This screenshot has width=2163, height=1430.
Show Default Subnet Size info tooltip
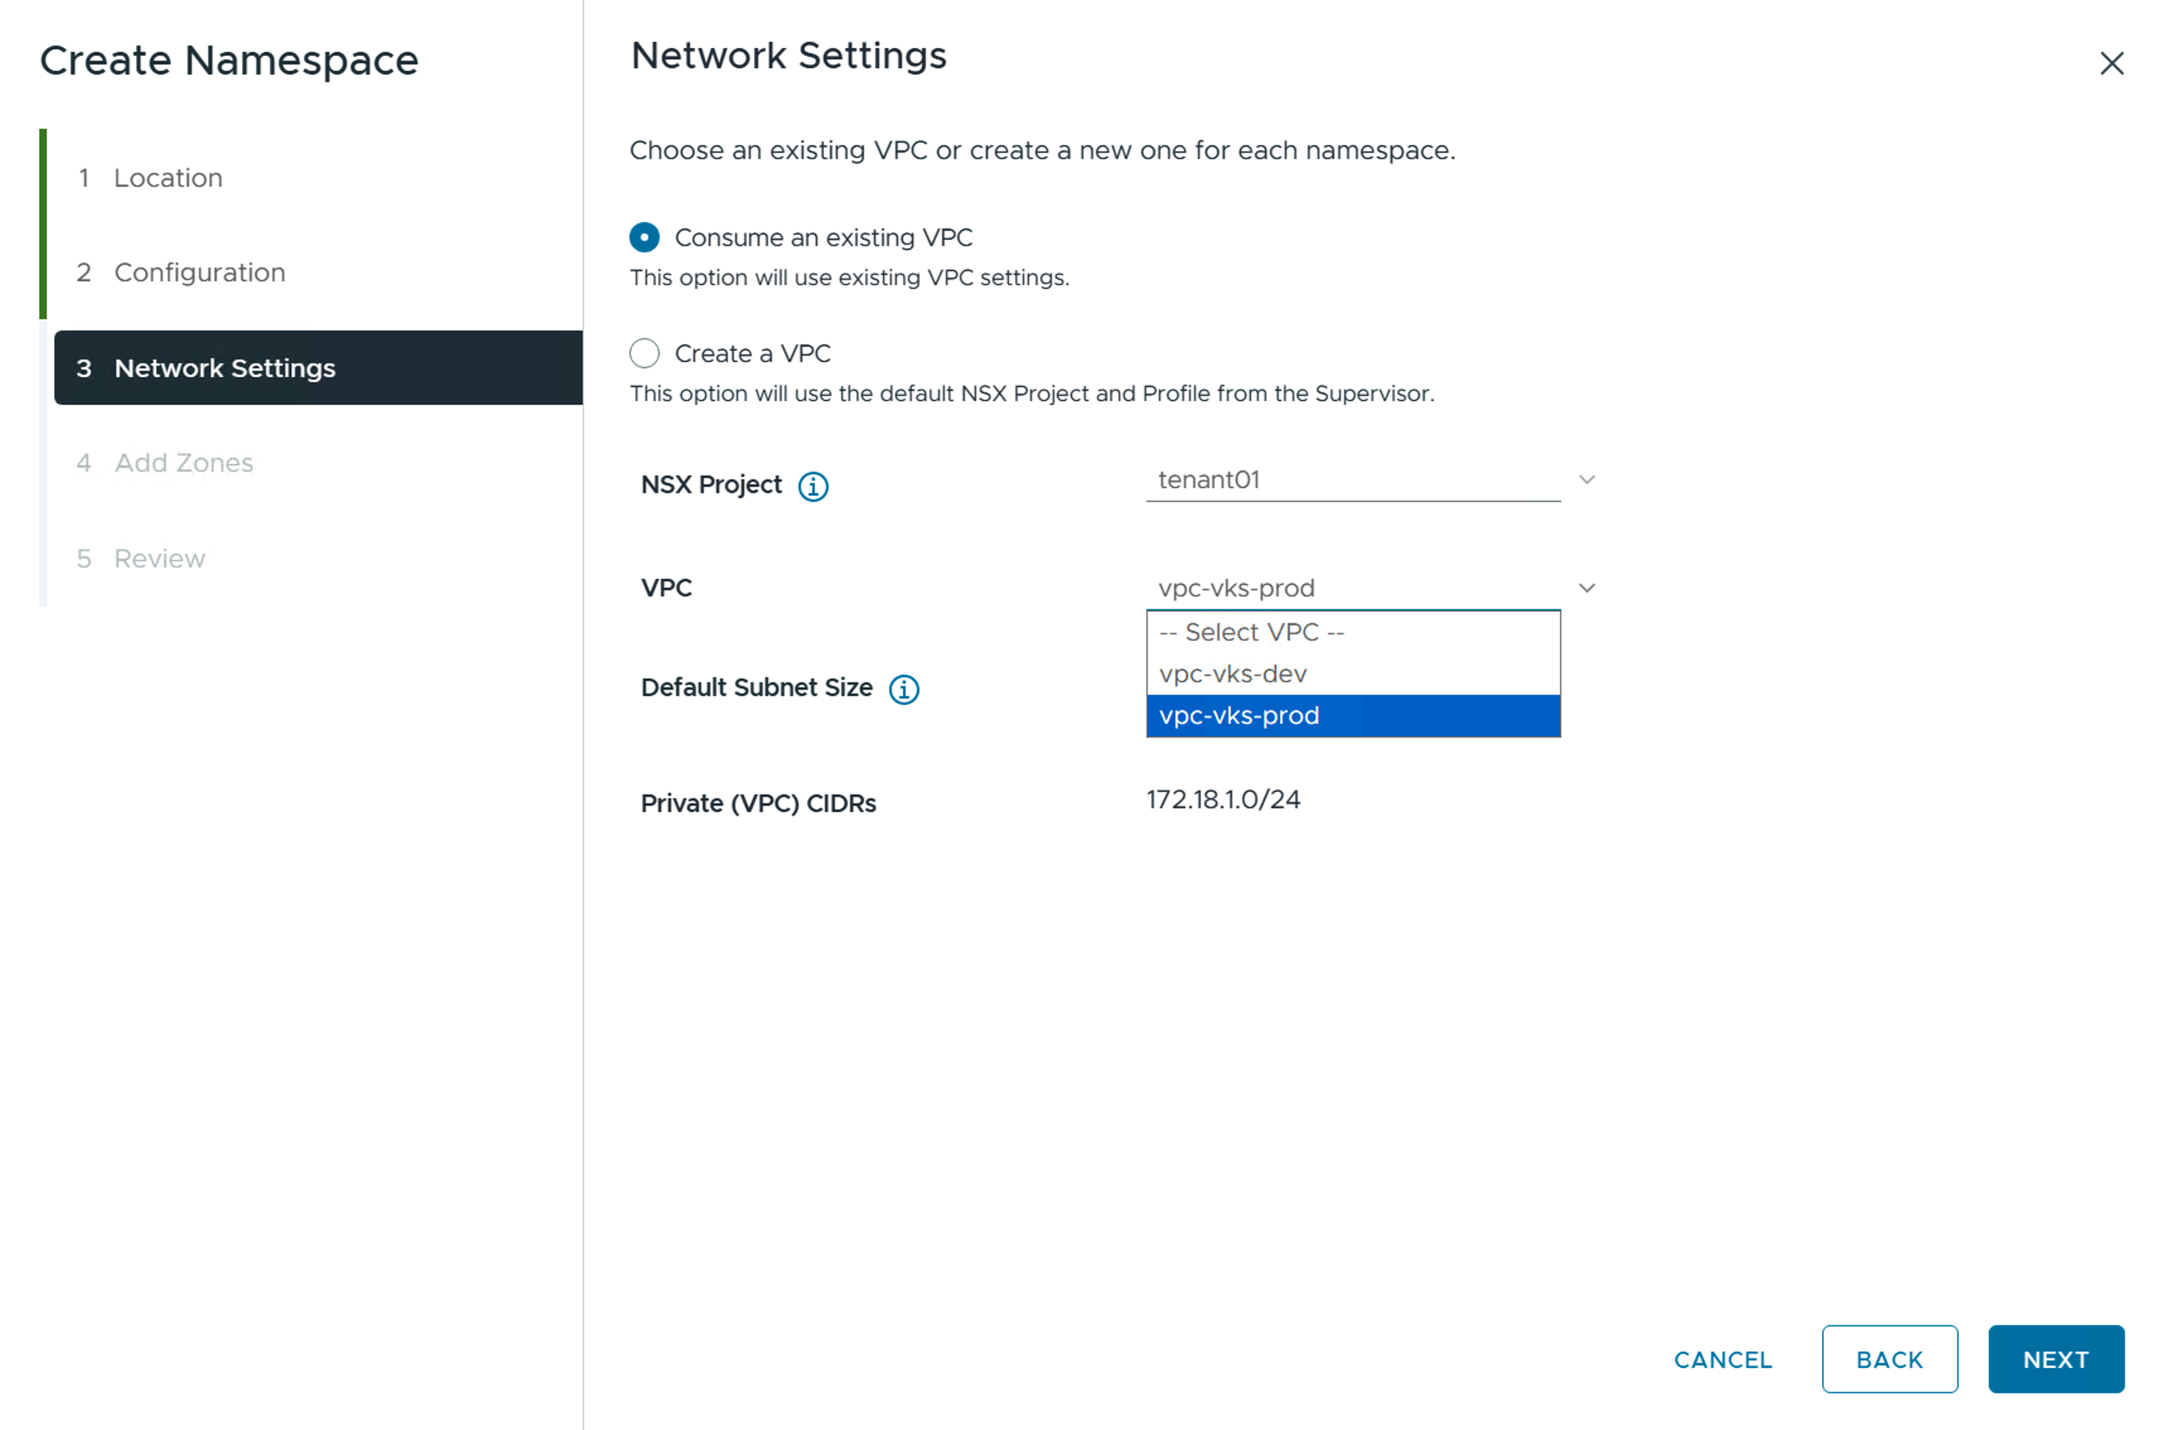click(x=904, y=690)
